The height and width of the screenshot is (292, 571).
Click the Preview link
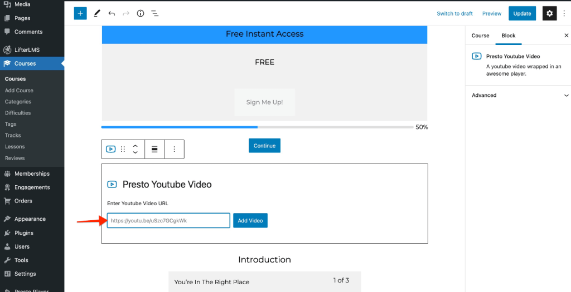(x=492, y=13)
